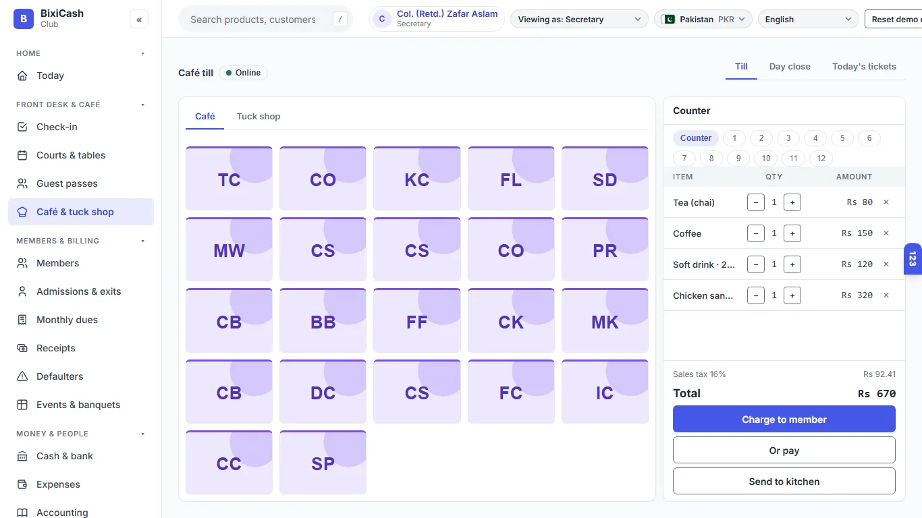Select Counter table chip
The height and width of the screenshot is (518, 922).
(696, 138)
